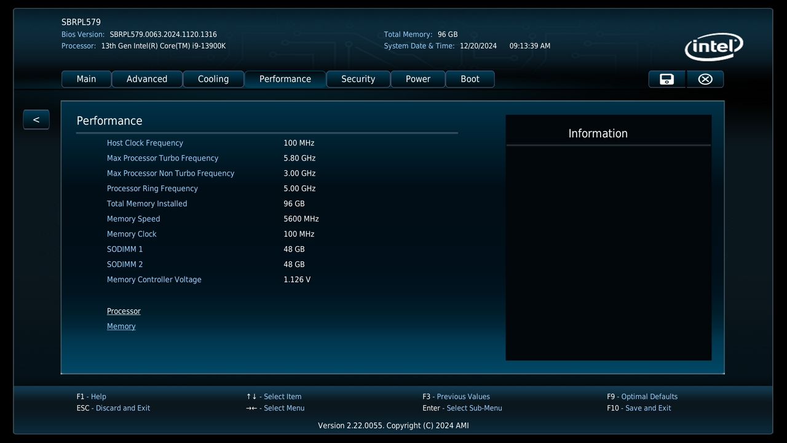This screenshot has height=443, width=787.
Task: Click the Select Menu arrows hint
Action: tap(275, 408)
